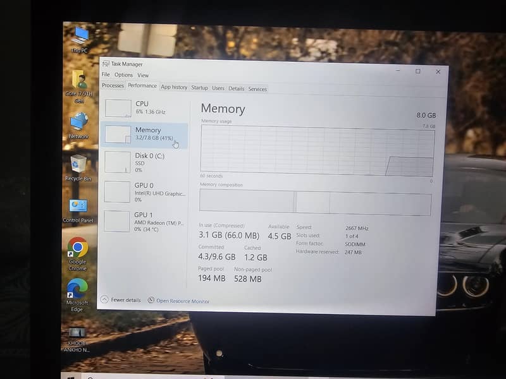Select CPU in the performance sidebar
The image size is (506, 379).
point(145,108)
